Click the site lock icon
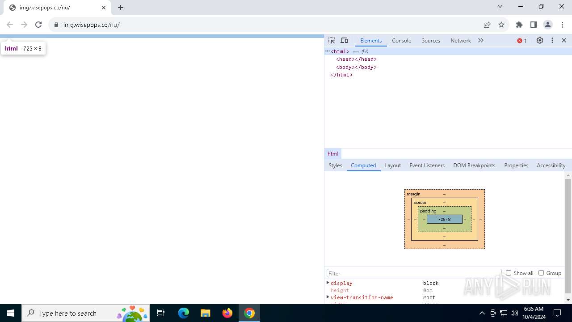Screen dimensions: 572x322 [56, 25]
